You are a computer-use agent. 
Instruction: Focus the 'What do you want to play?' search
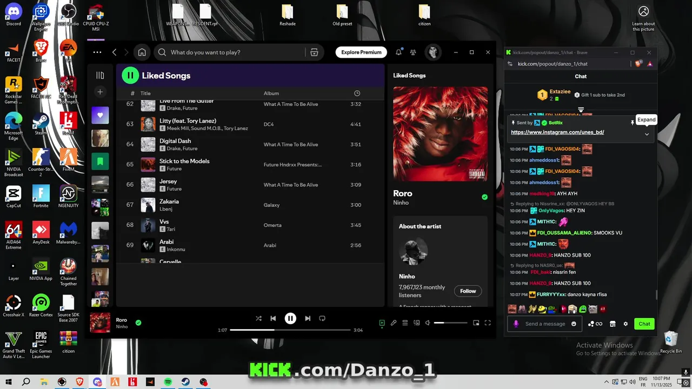click(230, 52)
